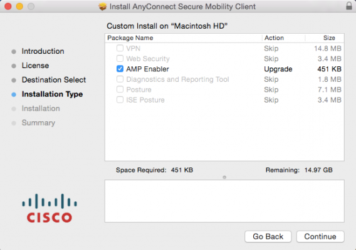Image resolution: width=356 pixels, height=250 pixels.
Task: Select the Destination Select step
Action: 54,80
